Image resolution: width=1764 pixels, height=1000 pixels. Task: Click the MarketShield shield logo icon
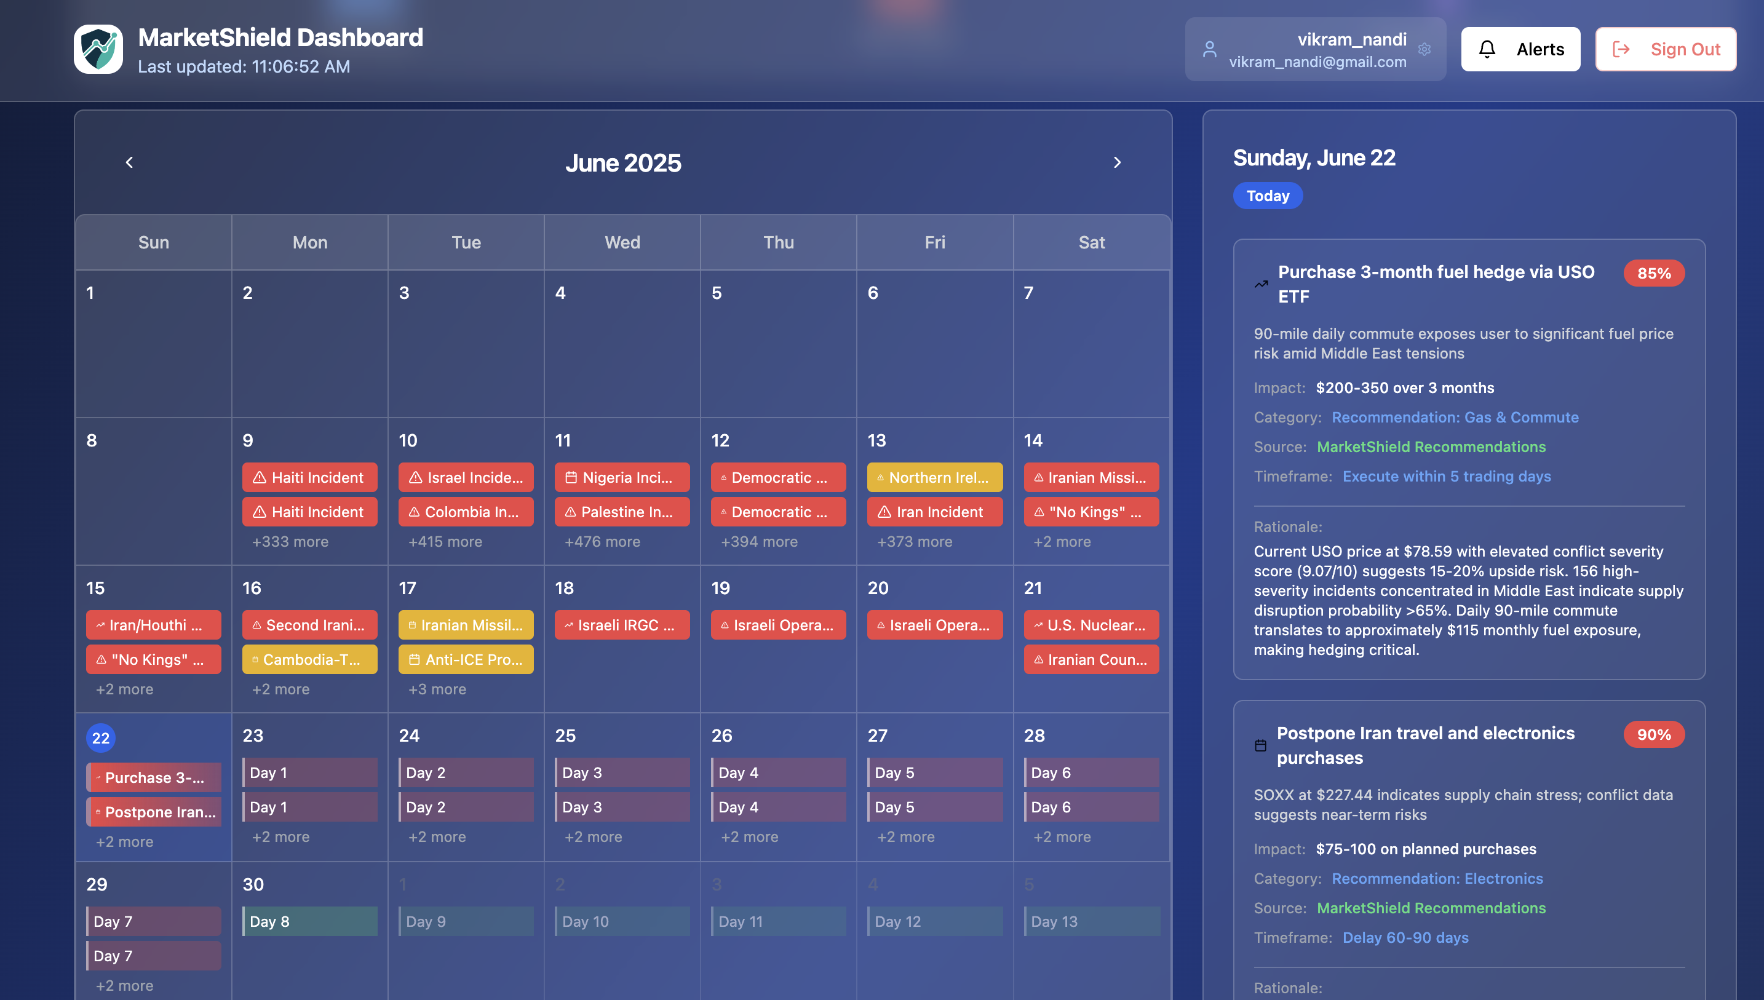tap(98, 49)
